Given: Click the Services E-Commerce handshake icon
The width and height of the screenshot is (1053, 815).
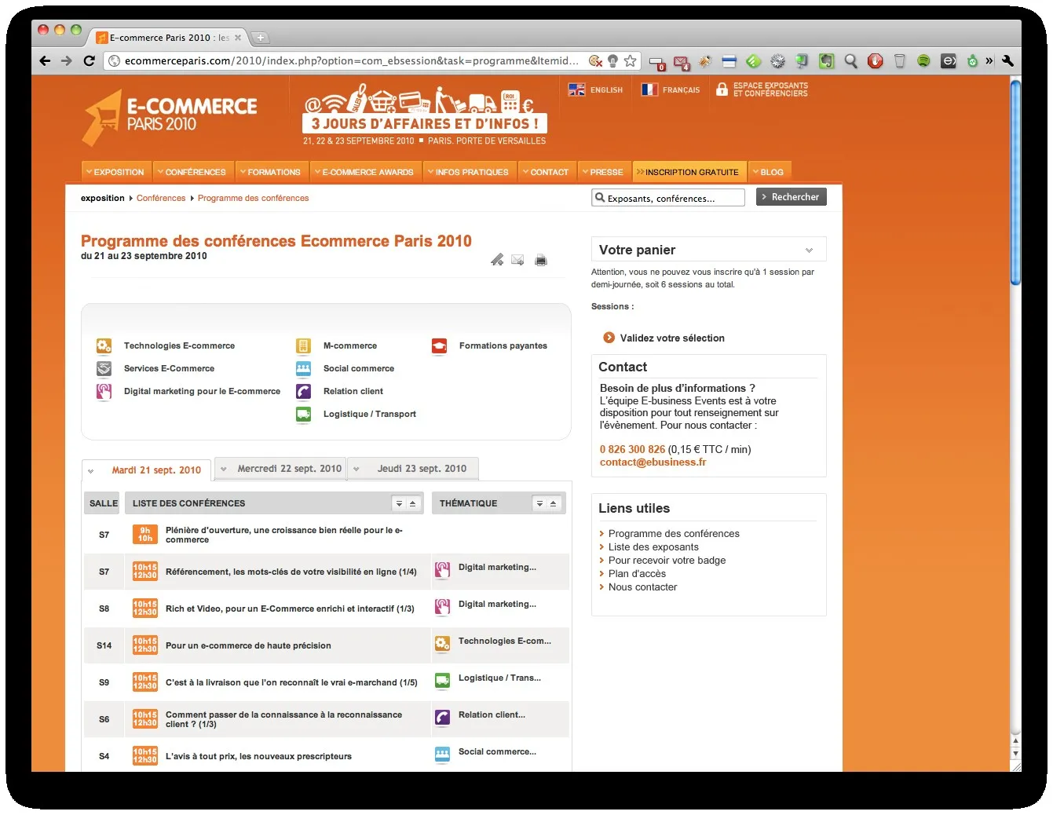Looking at the screenshot, I should (x=104, y=368).
